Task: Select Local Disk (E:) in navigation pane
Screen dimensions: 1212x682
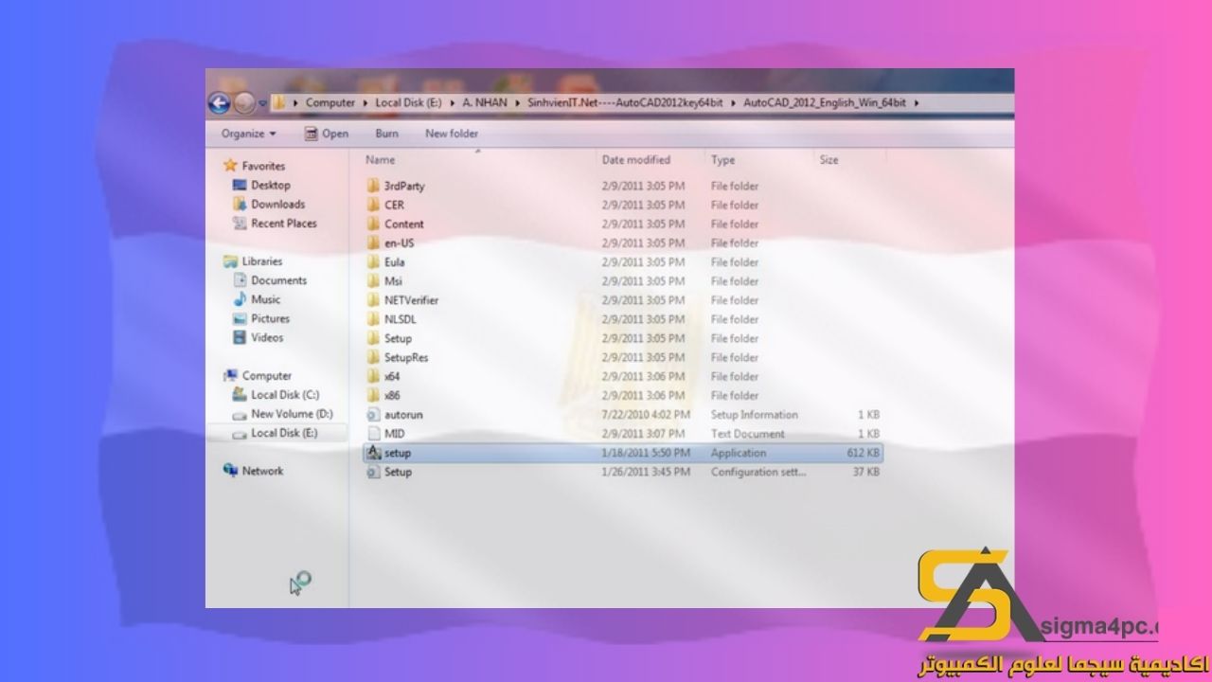Action: (284, 433)
